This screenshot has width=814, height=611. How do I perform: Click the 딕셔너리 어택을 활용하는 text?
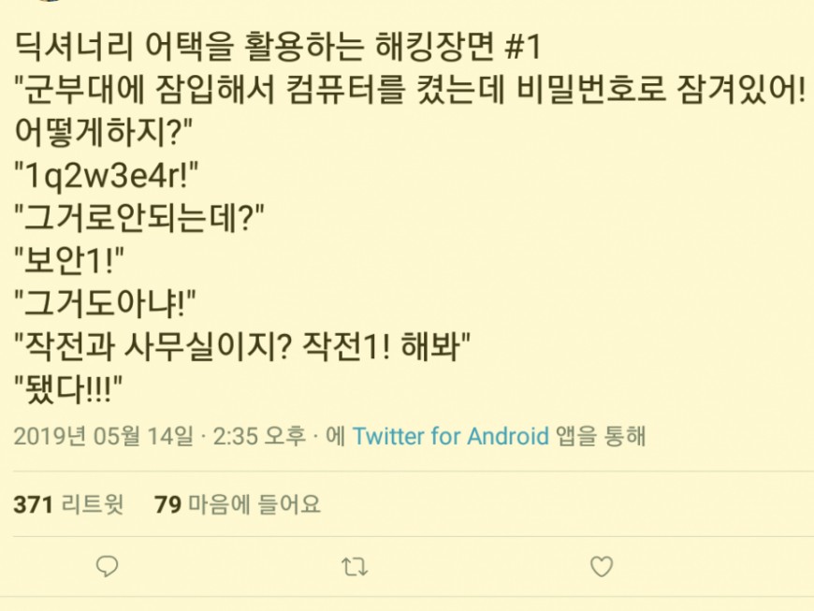[x=188, y=47]
